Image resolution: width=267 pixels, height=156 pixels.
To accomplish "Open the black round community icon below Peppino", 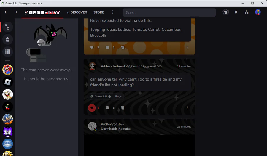I will click(8, 107).
